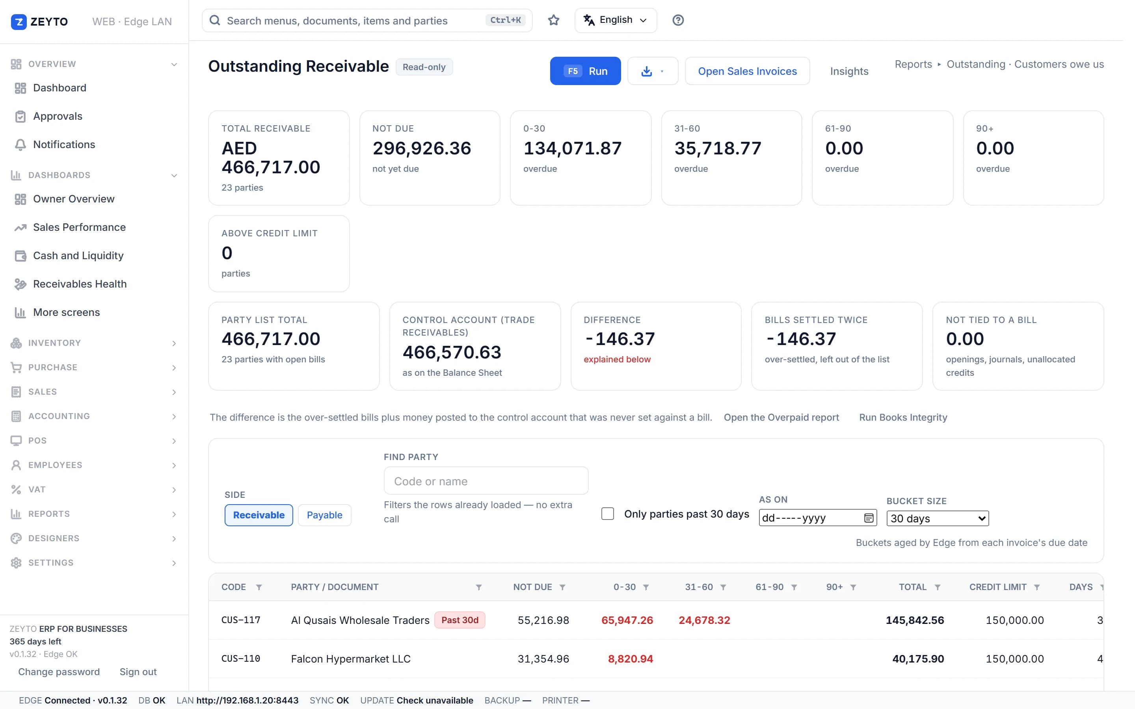Expand the SALES menu

coord(94,392)
